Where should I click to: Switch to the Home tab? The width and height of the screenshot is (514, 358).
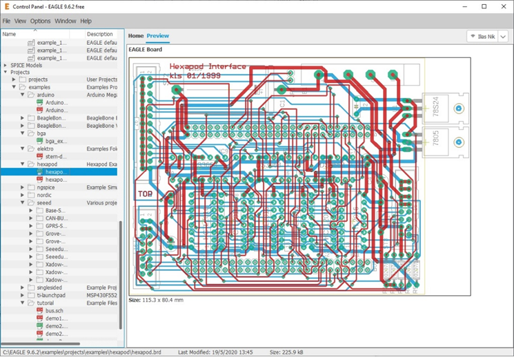click(x=135, y=36)
